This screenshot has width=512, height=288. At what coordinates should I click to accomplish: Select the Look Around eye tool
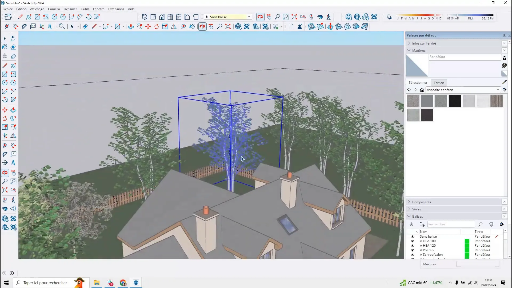tap(5, 209)
